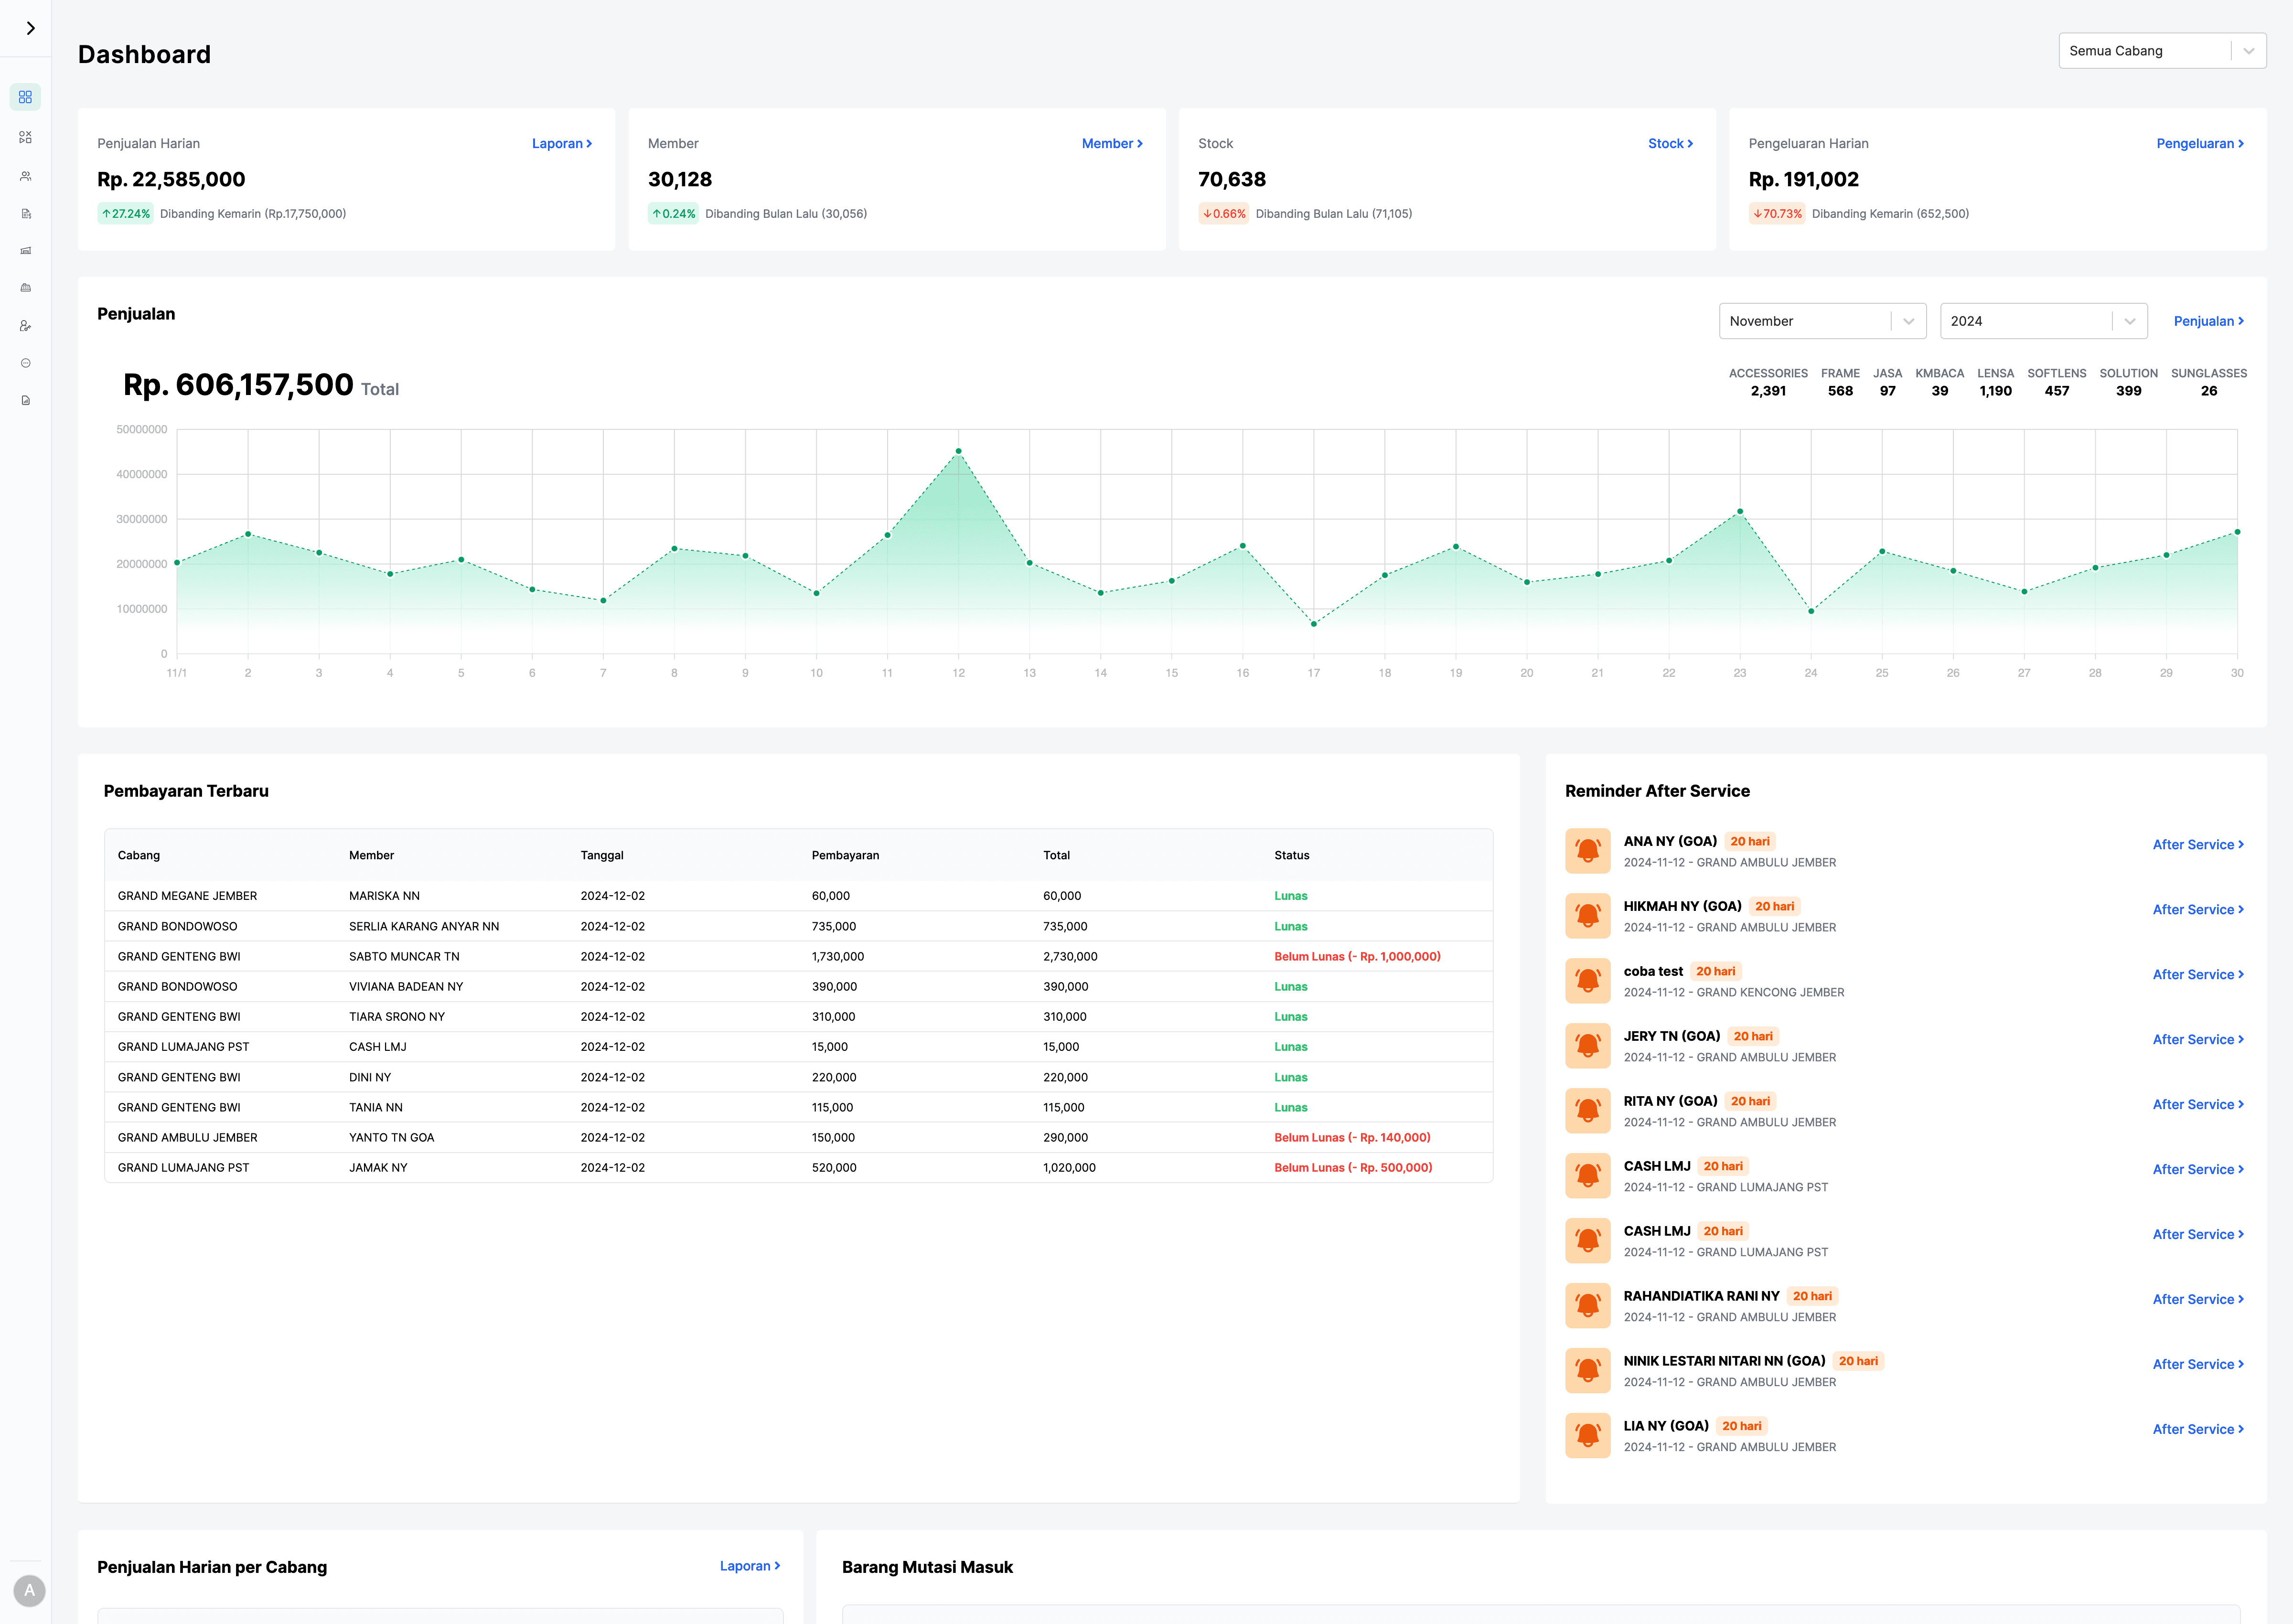
Task: Click the 70.73% expense decrease badge
Action: click(x=1777, y=214)
